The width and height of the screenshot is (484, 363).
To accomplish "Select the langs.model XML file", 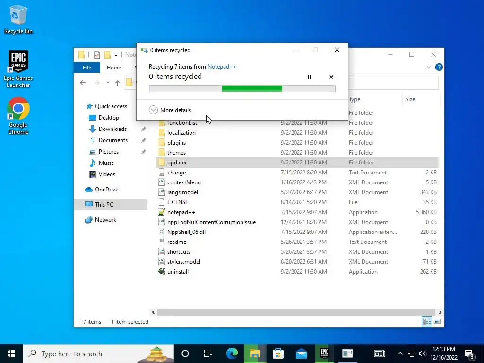I will click(182, 192).
